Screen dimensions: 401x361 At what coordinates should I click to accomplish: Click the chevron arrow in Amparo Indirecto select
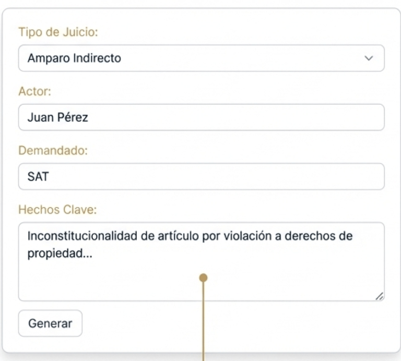[x=369, y=58]
